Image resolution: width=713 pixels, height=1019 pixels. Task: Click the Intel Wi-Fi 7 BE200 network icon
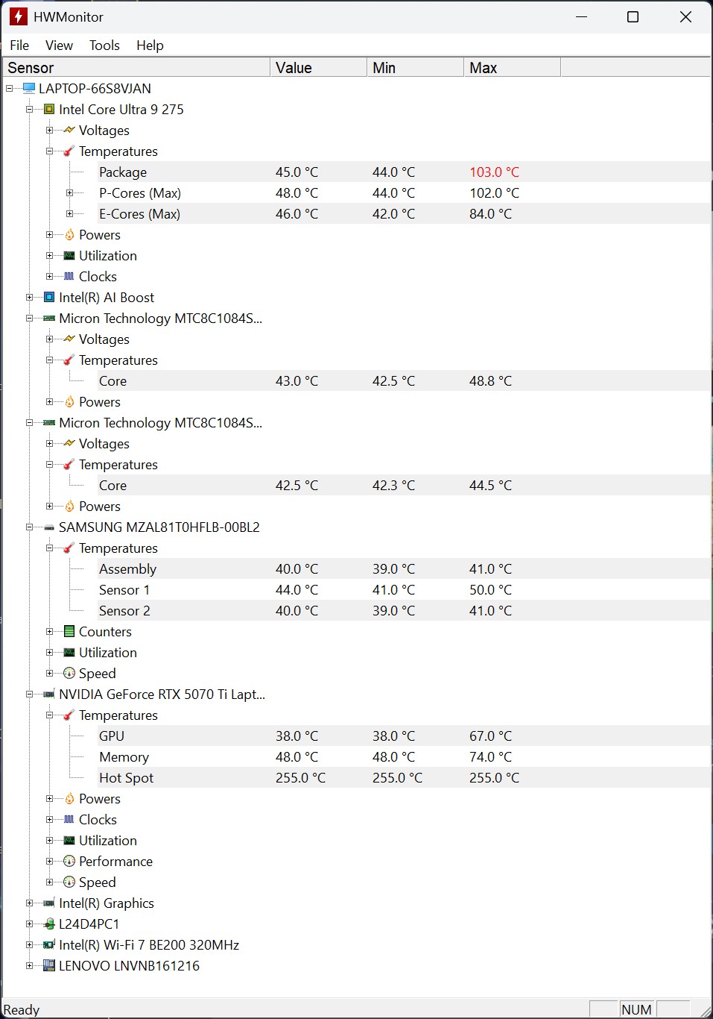[x=49, y=945]
